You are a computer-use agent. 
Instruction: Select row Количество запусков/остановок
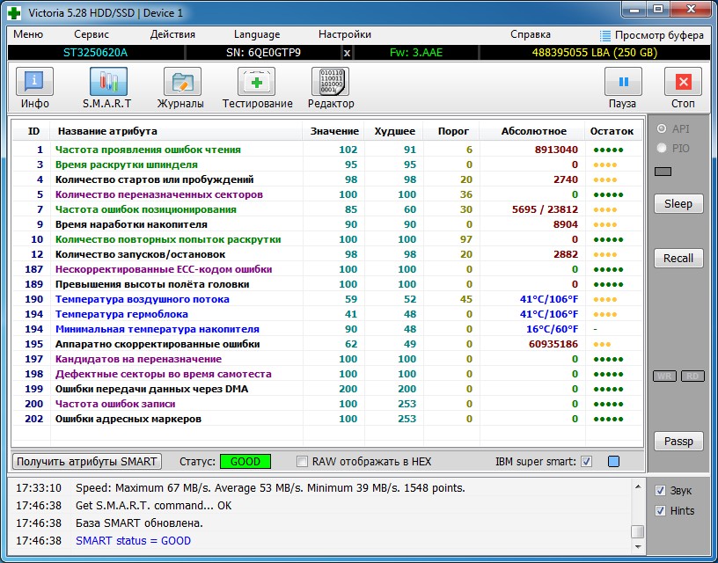click(x=327, y=254)
